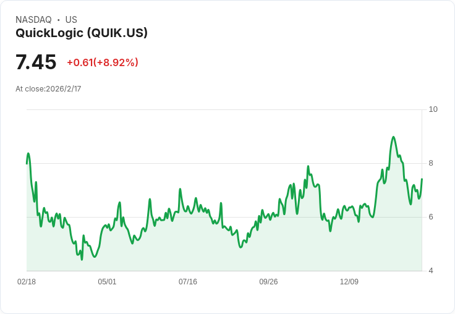Click the 02/18 date axis label
This screenshot has width=455, height=314.
click(27, 282)
